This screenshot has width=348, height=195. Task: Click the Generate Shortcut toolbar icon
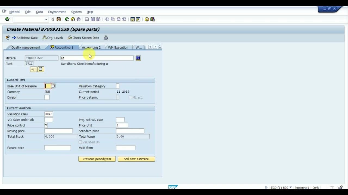coord(138,19)
